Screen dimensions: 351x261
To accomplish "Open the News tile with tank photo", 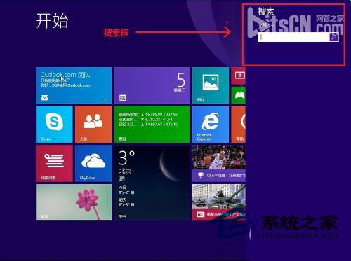I will [x=219, y=202].
